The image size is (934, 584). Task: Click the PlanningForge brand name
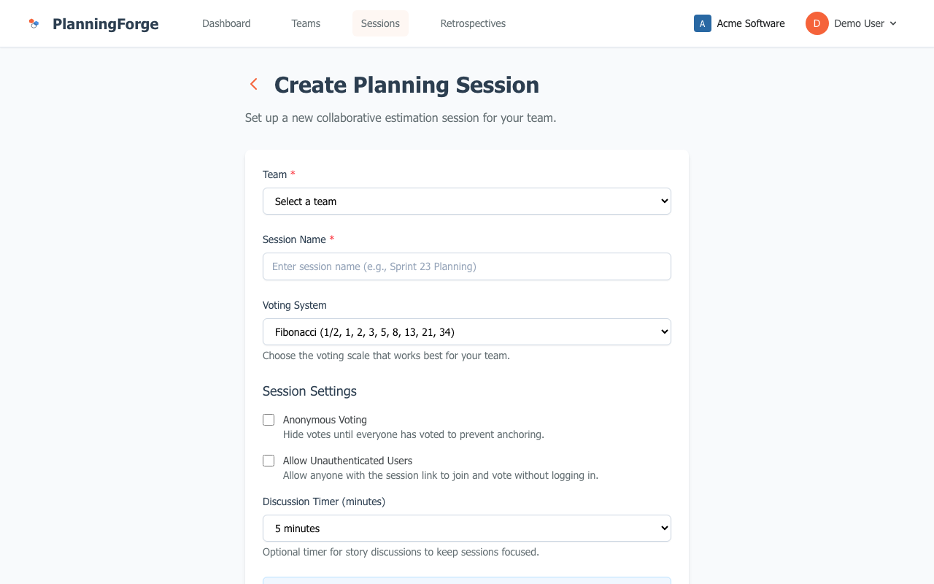[105, 23]
